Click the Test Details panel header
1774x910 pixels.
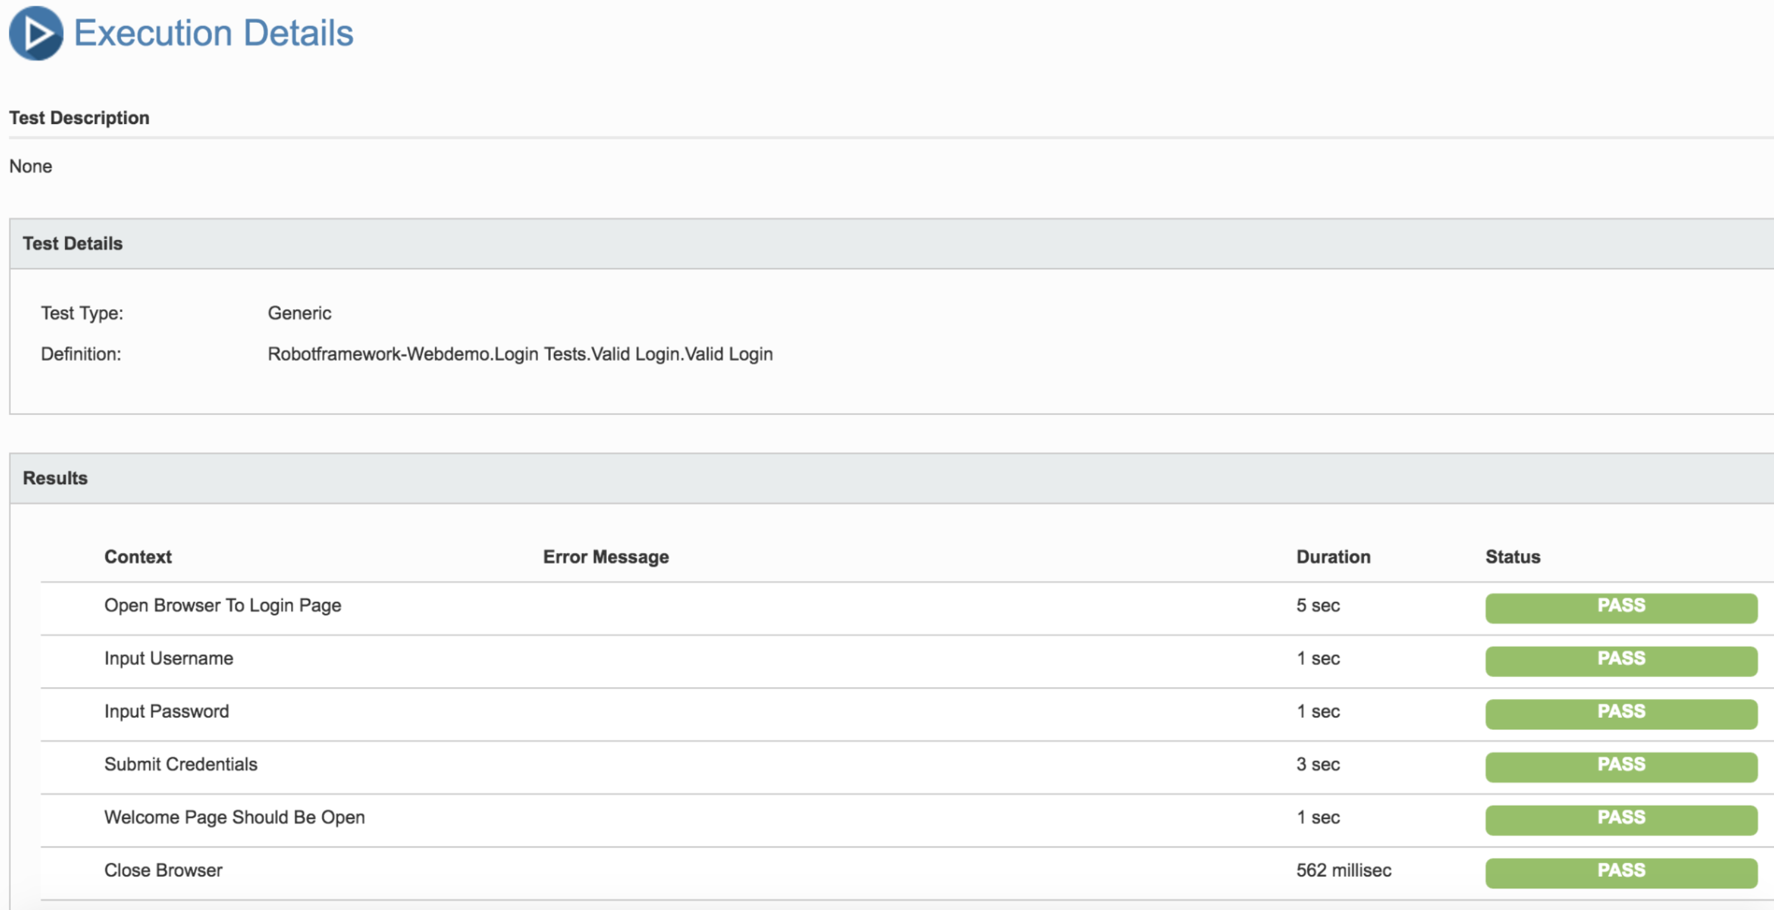point(892,244)
